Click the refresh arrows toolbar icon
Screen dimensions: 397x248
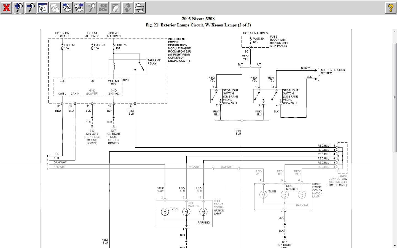click(x=128, y=7)
